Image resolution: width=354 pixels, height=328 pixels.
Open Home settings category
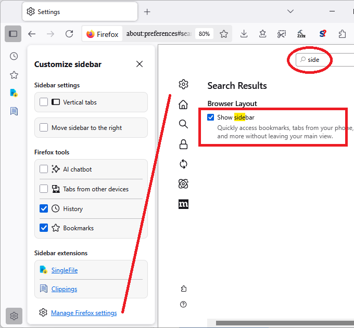183,104
